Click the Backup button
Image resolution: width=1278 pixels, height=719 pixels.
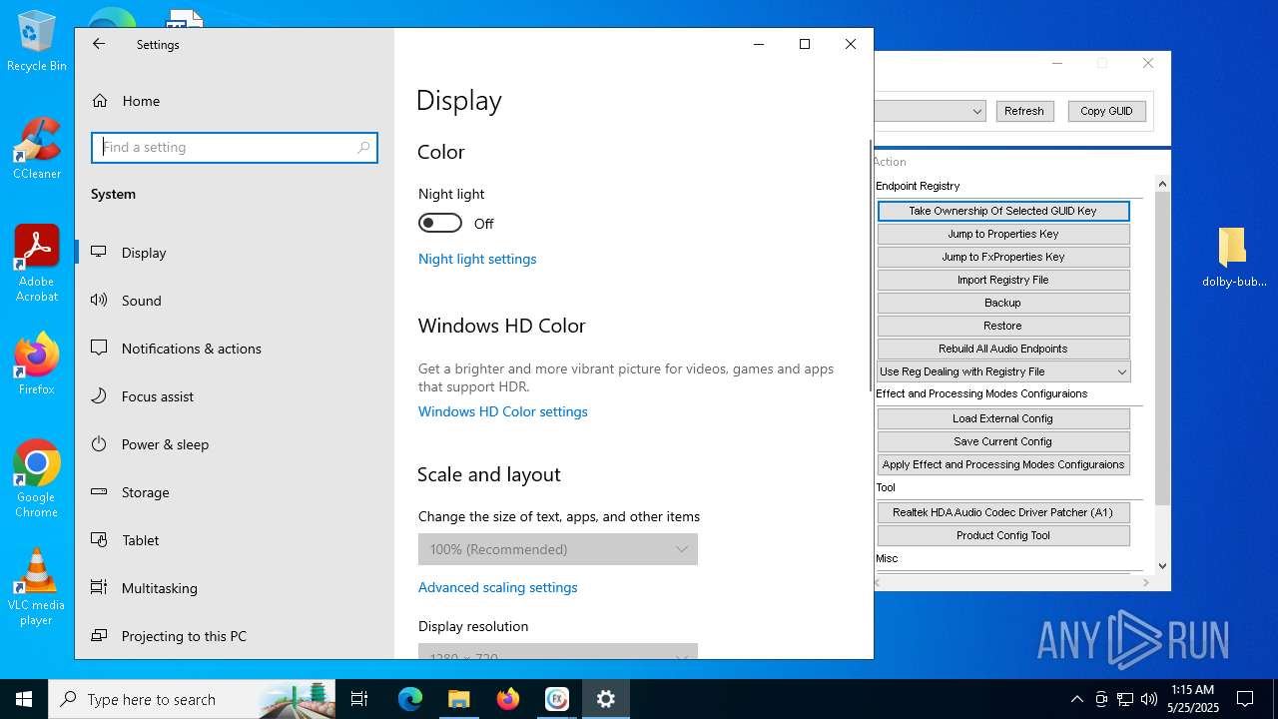coord(1003,303)
